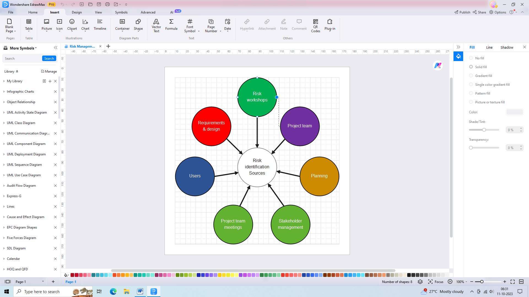Viewport: 529px width, 297px height.
Task: Expand the Cause and Effect Diagram section
Action: [4, 217]
